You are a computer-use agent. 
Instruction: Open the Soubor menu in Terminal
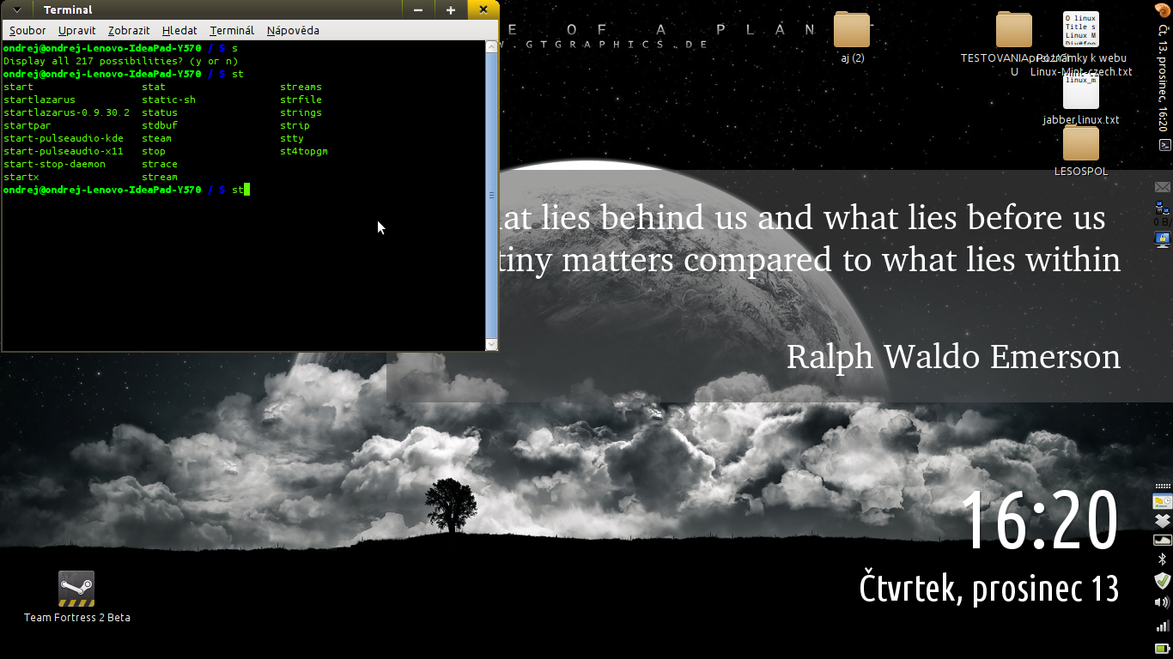point(27,30)
